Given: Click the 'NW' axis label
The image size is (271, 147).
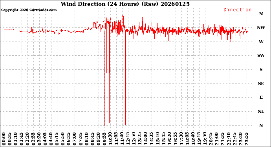Looking at the screenshot, I should 261,27.
